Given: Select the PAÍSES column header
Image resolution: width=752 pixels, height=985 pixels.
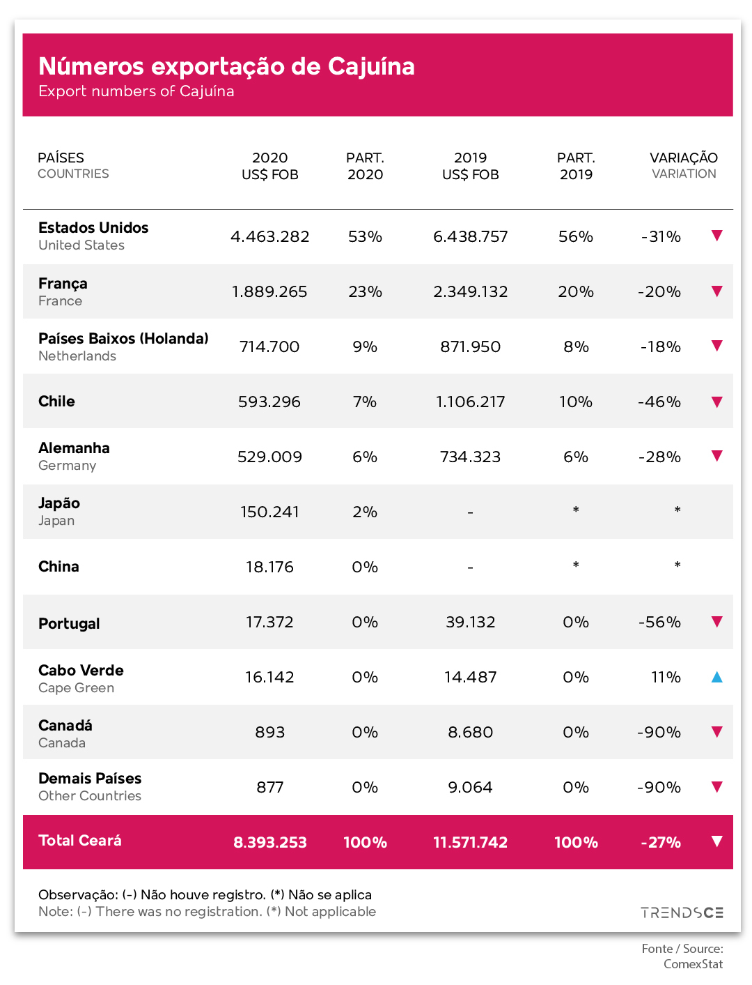Looking at the screenshot, I should [x=73, y=166].
